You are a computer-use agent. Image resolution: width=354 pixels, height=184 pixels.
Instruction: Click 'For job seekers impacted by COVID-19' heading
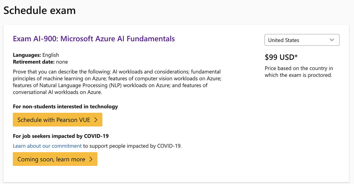pos(61,136)
